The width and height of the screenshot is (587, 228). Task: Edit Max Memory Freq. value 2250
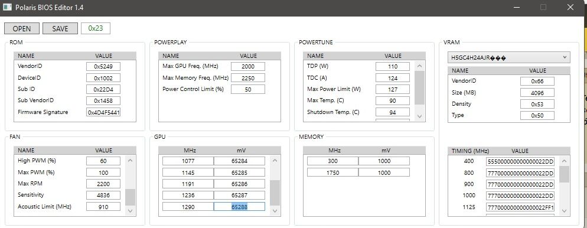click(x=248, y=78)
